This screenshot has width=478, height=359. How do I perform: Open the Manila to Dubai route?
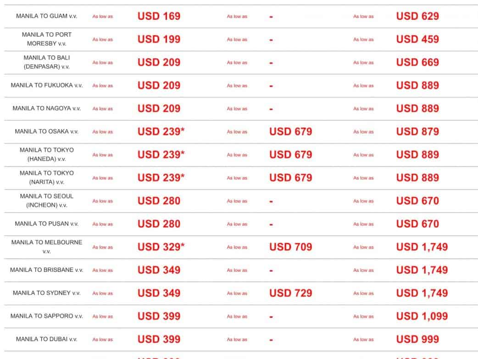click(46, 339)
